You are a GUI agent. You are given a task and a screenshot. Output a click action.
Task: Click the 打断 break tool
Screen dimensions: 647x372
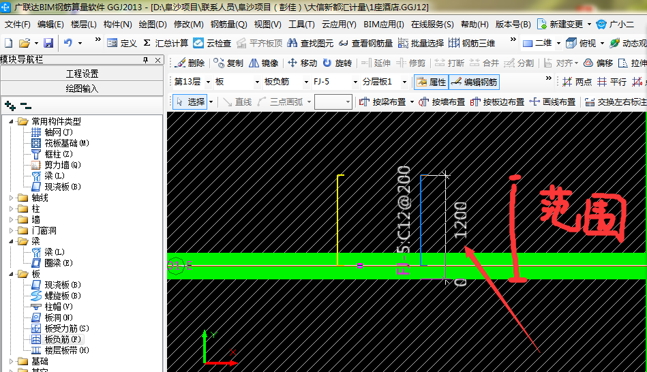[450, 63]
